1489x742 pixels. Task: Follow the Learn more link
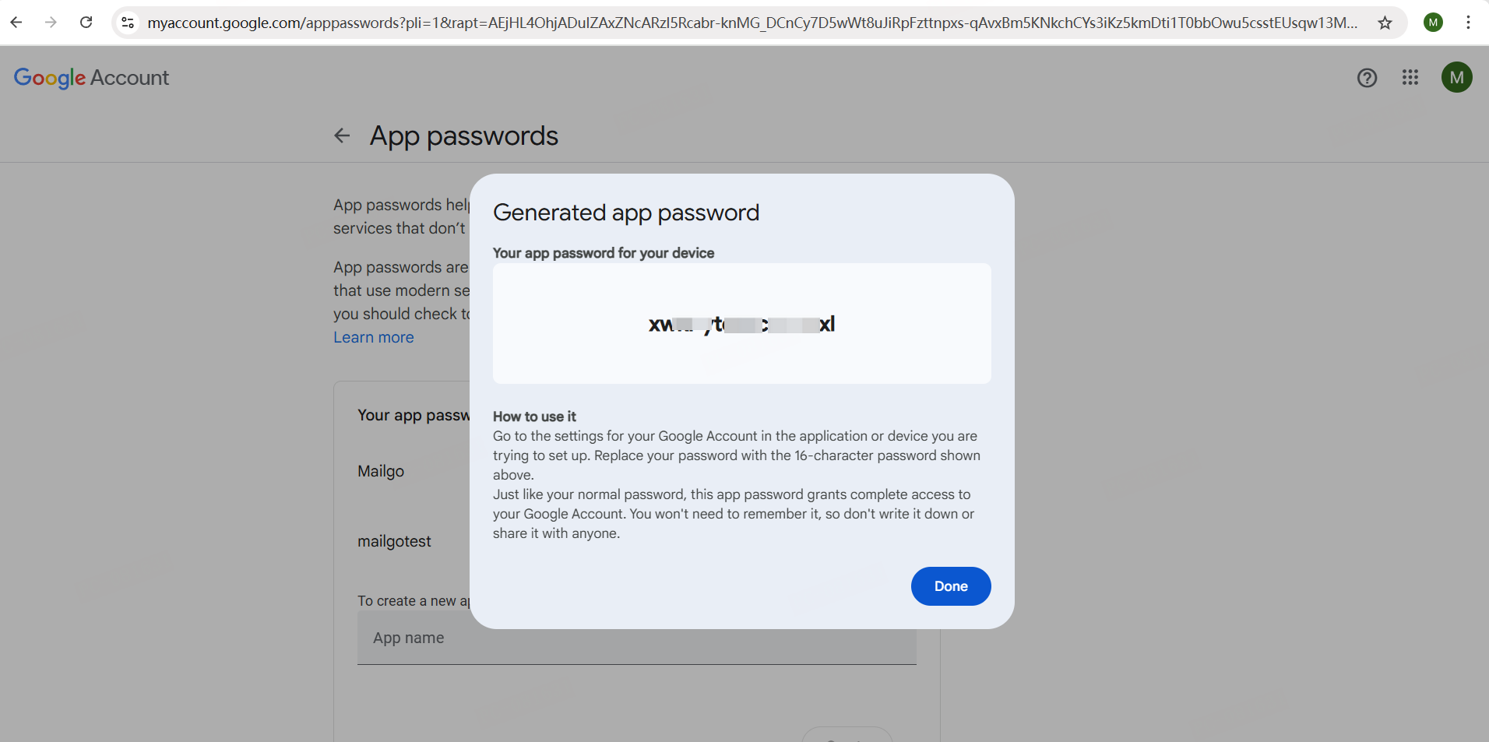(374, 337)
